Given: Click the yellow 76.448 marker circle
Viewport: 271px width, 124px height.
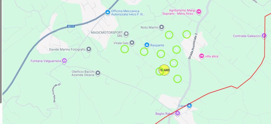Looking at the screenshot, I should 164,70.
